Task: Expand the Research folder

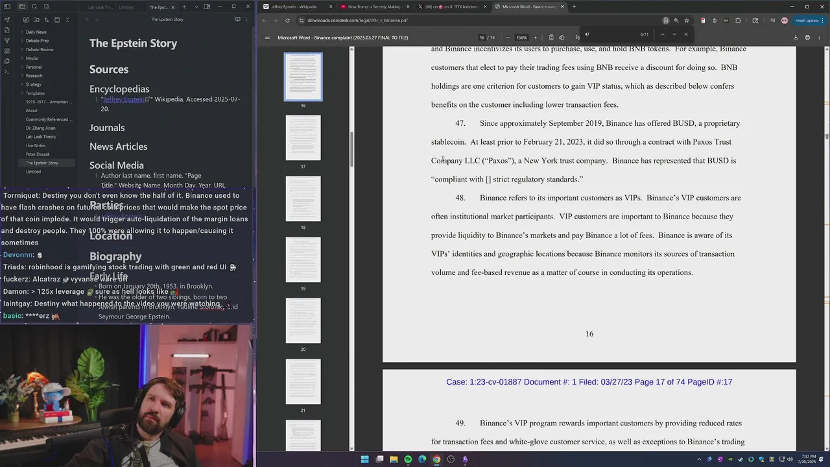Action: tap(22, 76)
